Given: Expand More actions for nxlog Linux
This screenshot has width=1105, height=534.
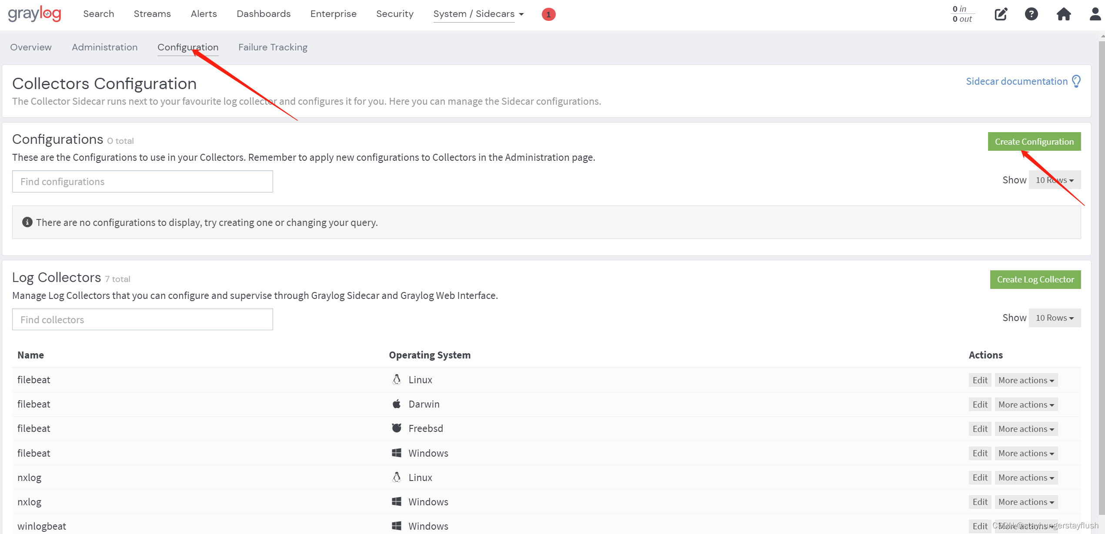Looking at the screenshot, I should (x=1026, y=478).
